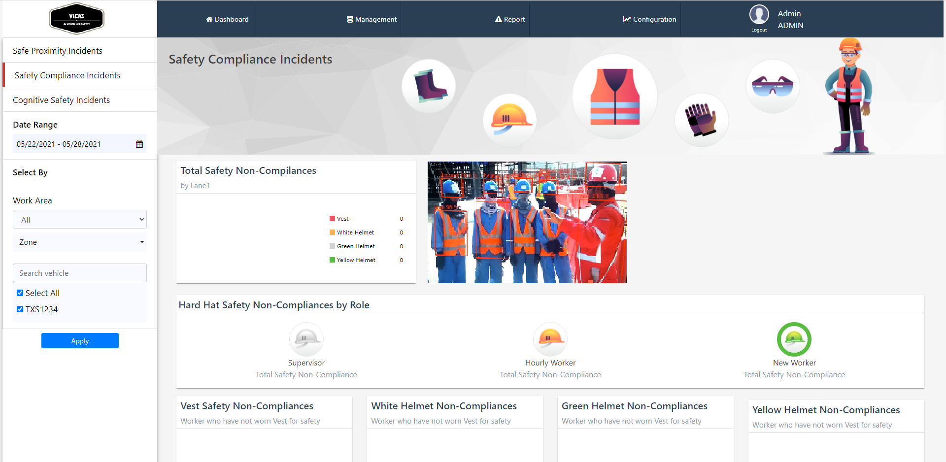
Task: Open the Management menu
Action: tap(372, 19)
